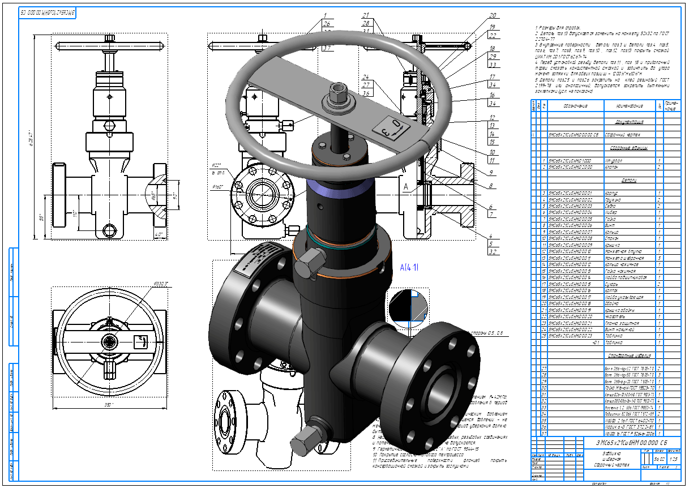Click callout balloon number 24
Screen dimensions: 689x488
pyautogui.click(x=366, y=77)
